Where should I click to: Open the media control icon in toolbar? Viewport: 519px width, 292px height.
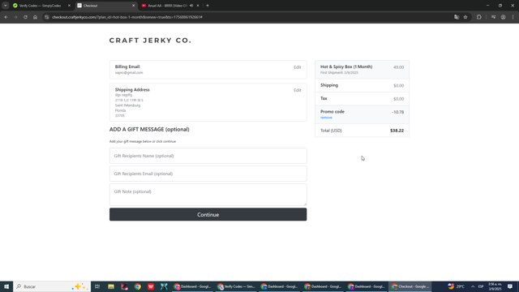click(493, 17)
